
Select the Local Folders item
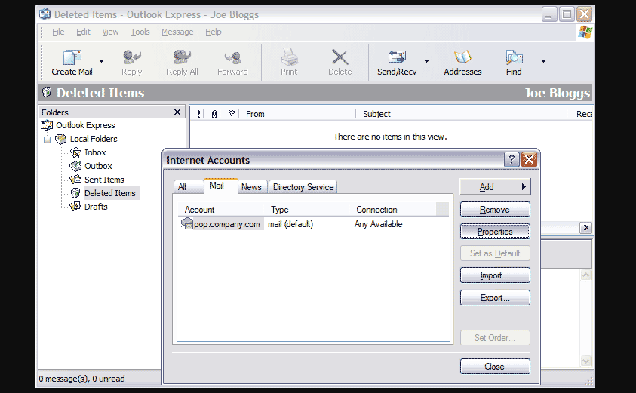click(x=94, y=139)
